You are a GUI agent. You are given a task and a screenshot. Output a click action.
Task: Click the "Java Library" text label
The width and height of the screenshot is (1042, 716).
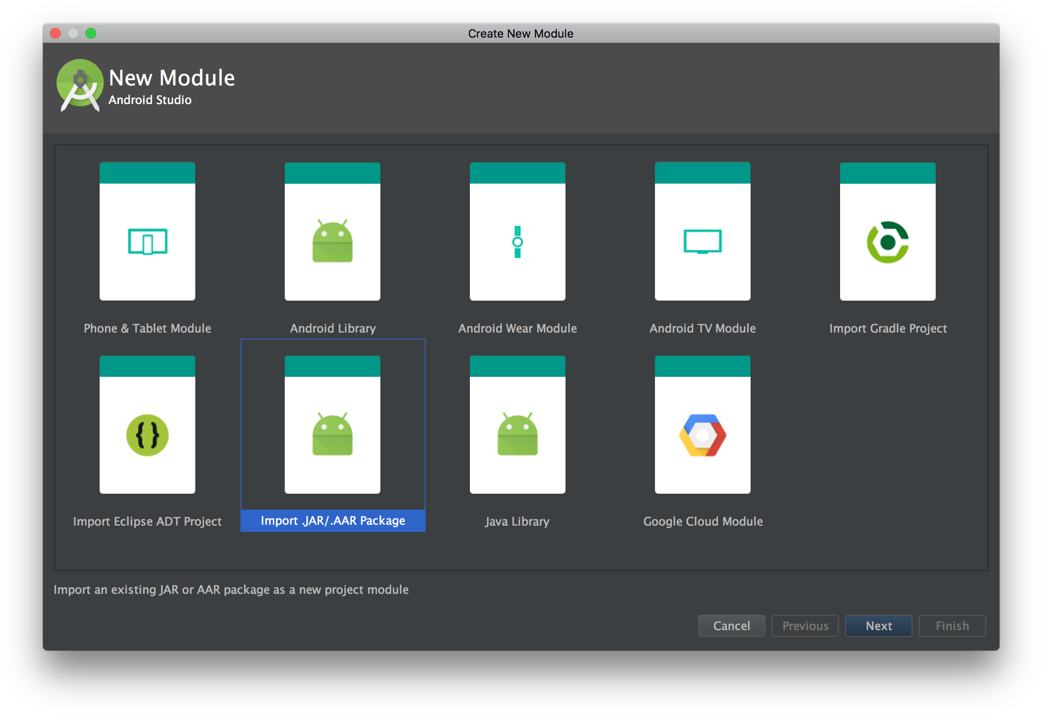[517, 521]
